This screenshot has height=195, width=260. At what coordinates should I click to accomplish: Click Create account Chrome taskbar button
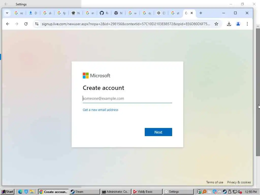[x=53, y=192]
